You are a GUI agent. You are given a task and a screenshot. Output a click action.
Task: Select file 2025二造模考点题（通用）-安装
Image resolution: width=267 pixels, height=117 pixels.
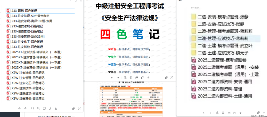tap(225, 67)
